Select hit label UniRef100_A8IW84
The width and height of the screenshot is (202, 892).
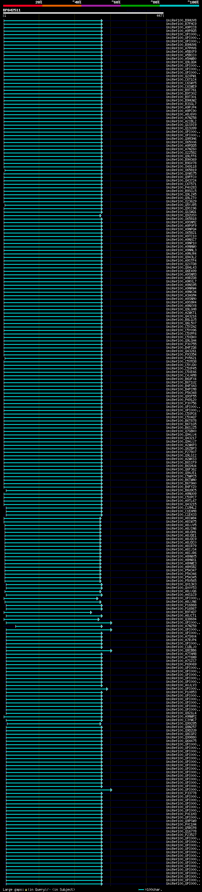(x=181, y=518)
